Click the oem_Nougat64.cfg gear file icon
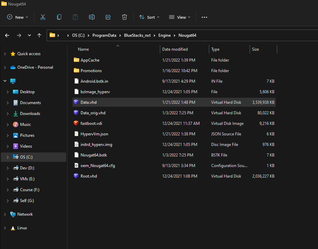The image size is (318, 249). 77,165
